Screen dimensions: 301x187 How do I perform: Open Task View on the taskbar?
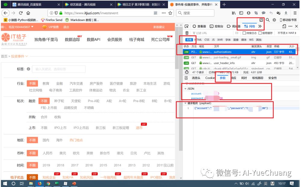click(22, 184)
